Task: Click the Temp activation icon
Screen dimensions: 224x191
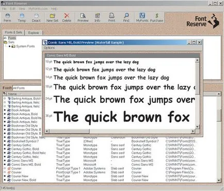Action: (x=22, y=18)
